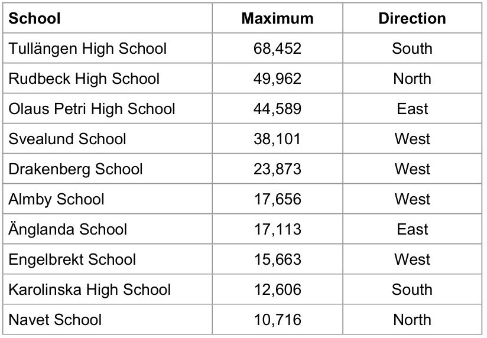Click the Direction column header
This screenshot has height=338, width=487.
pos(412,18)
